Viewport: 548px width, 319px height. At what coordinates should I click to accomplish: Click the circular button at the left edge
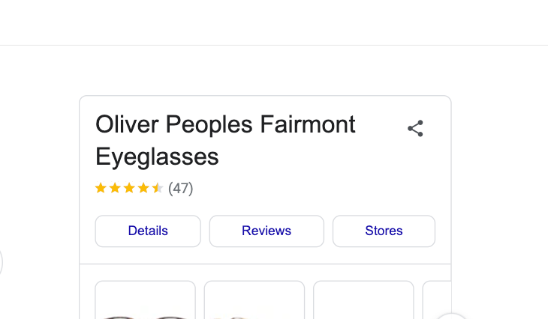pos(2,263)
